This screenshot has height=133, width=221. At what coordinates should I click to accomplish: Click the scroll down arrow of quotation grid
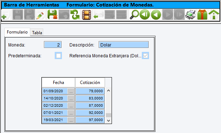[108, 121]
